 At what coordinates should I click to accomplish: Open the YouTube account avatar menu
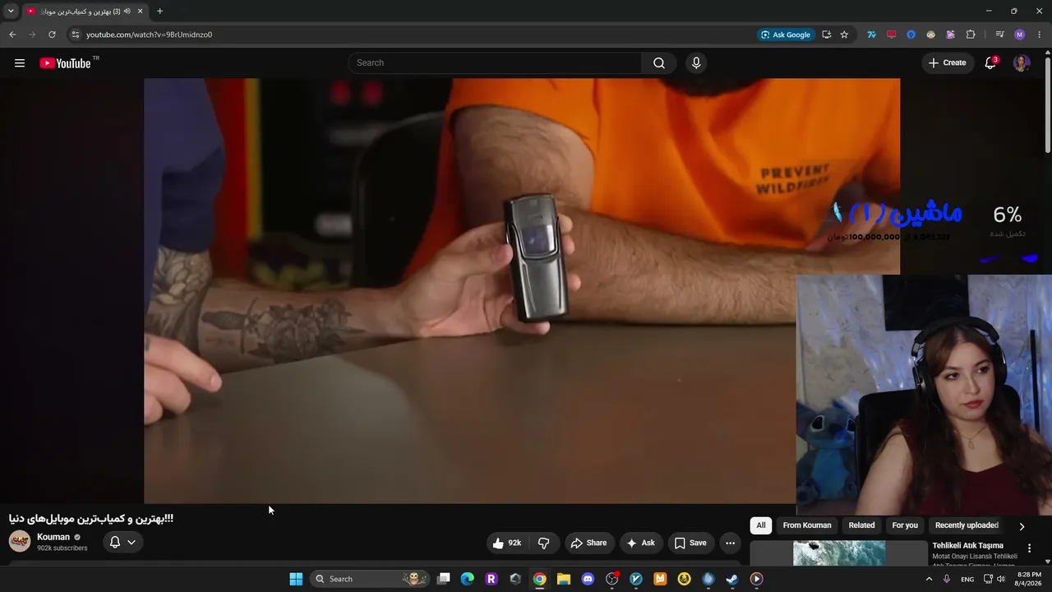click(1022, 63)
